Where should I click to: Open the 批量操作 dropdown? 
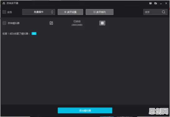tap(39, 12)
